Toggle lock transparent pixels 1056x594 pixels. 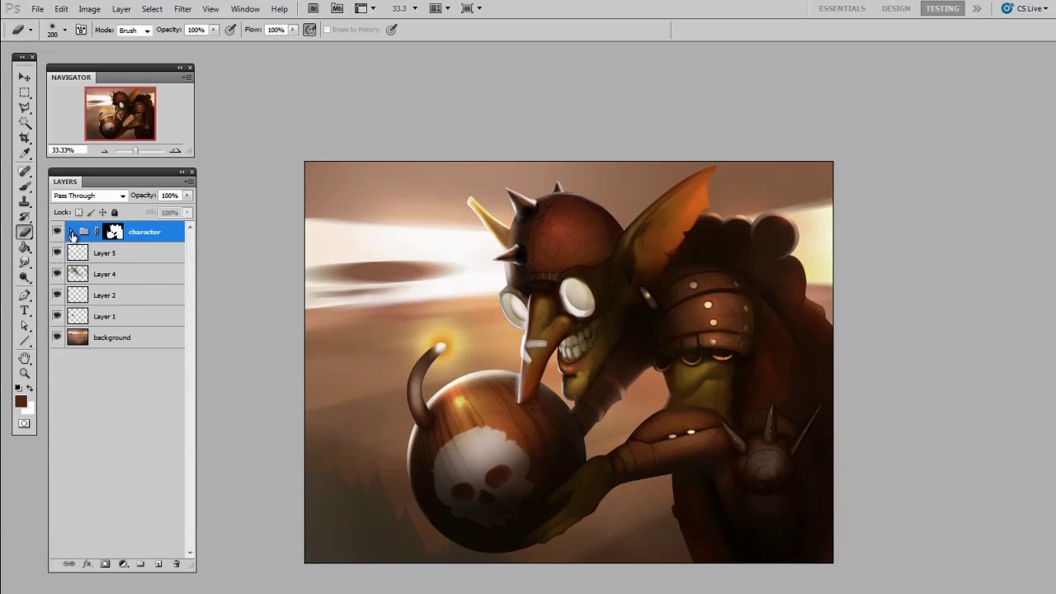coord(79,213)
